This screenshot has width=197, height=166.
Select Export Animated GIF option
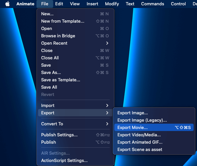coord(154,142)
